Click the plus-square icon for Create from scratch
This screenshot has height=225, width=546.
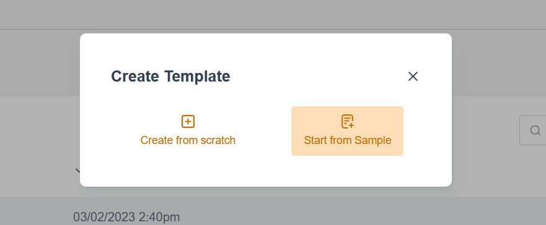[188, 122]
